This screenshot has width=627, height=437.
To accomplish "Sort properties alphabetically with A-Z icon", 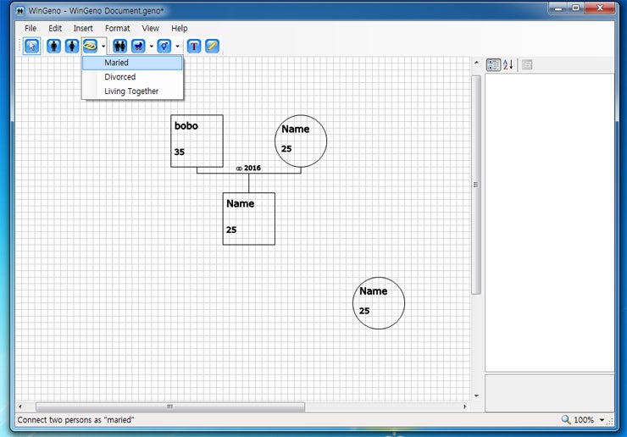I will [508, 64].
